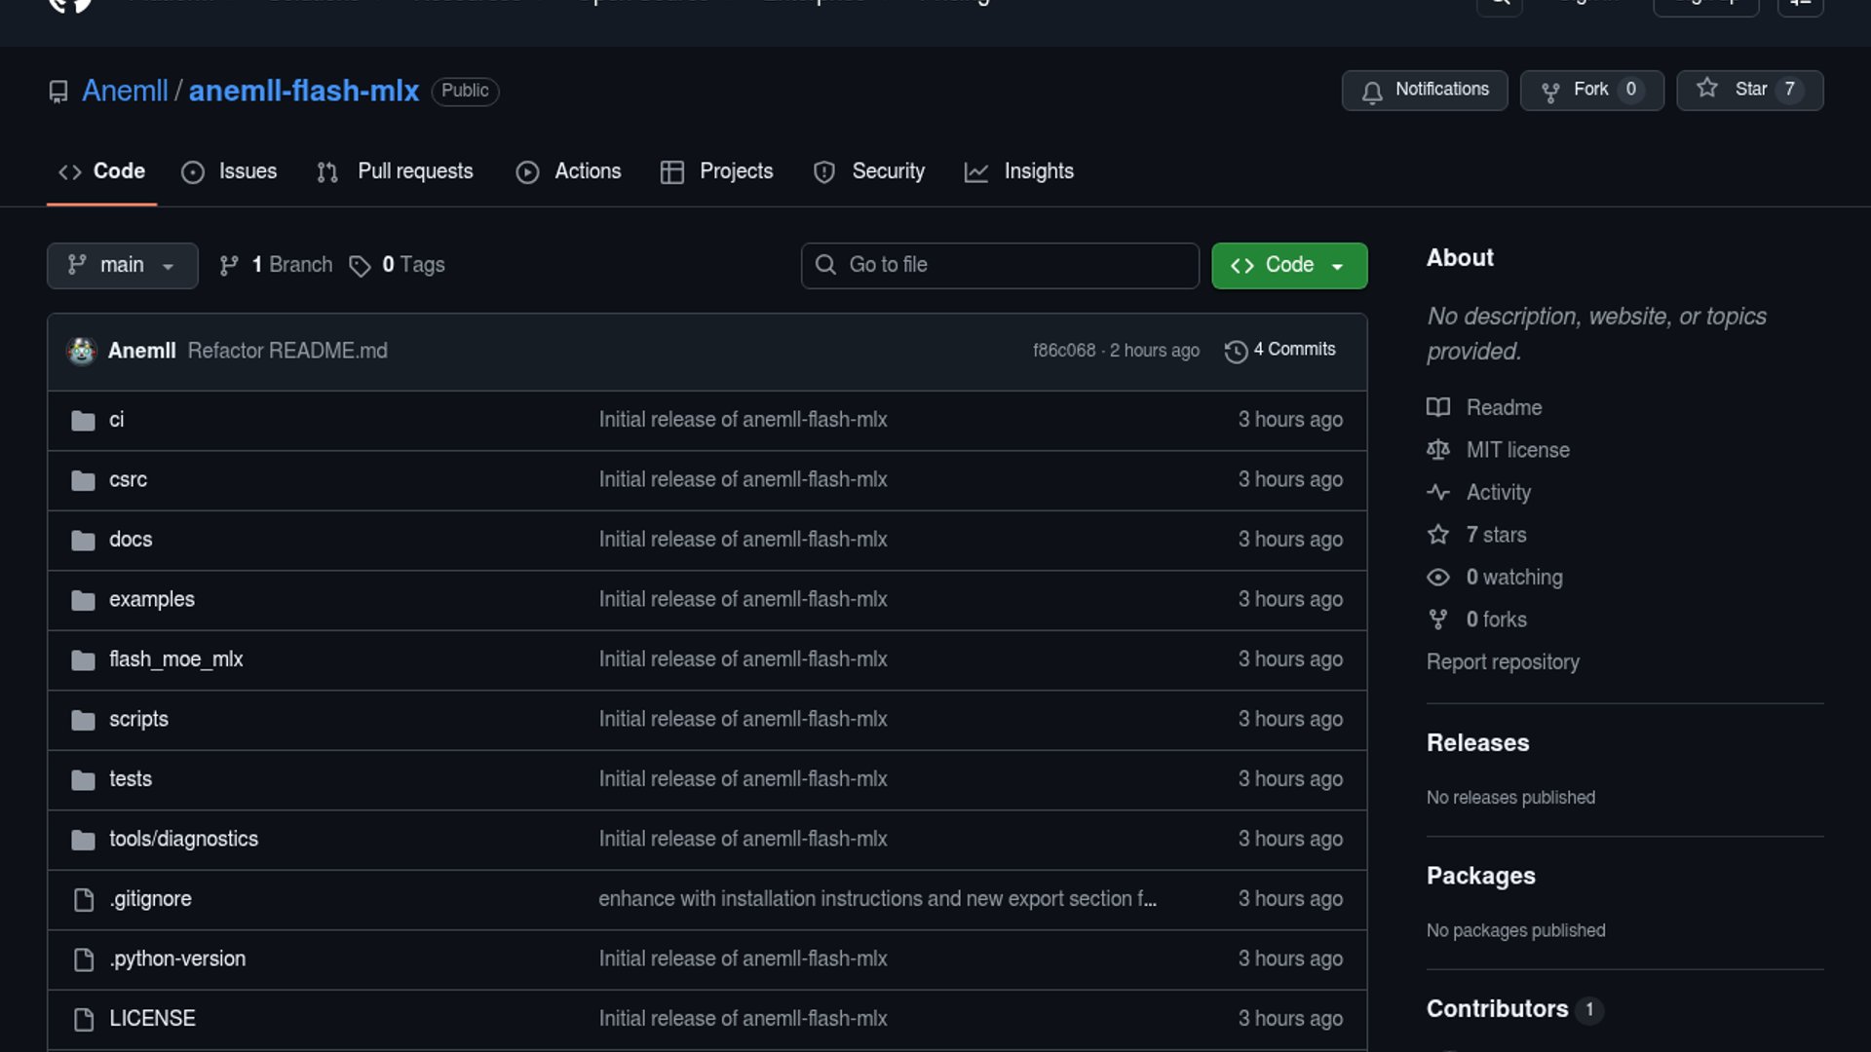Go to the Insights tab
1871x1052 pixels.
(1018, 172)
